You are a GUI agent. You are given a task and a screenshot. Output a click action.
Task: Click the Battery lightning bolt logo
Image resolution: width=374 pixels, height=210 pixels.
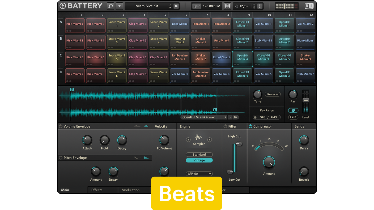point(63,6)
